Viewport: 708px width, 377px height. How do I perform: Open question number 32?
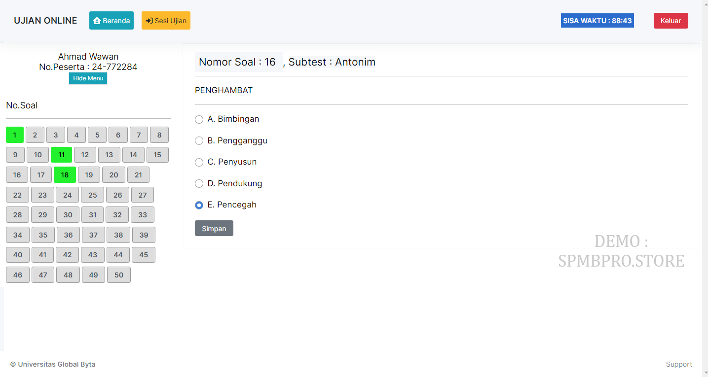117,215
